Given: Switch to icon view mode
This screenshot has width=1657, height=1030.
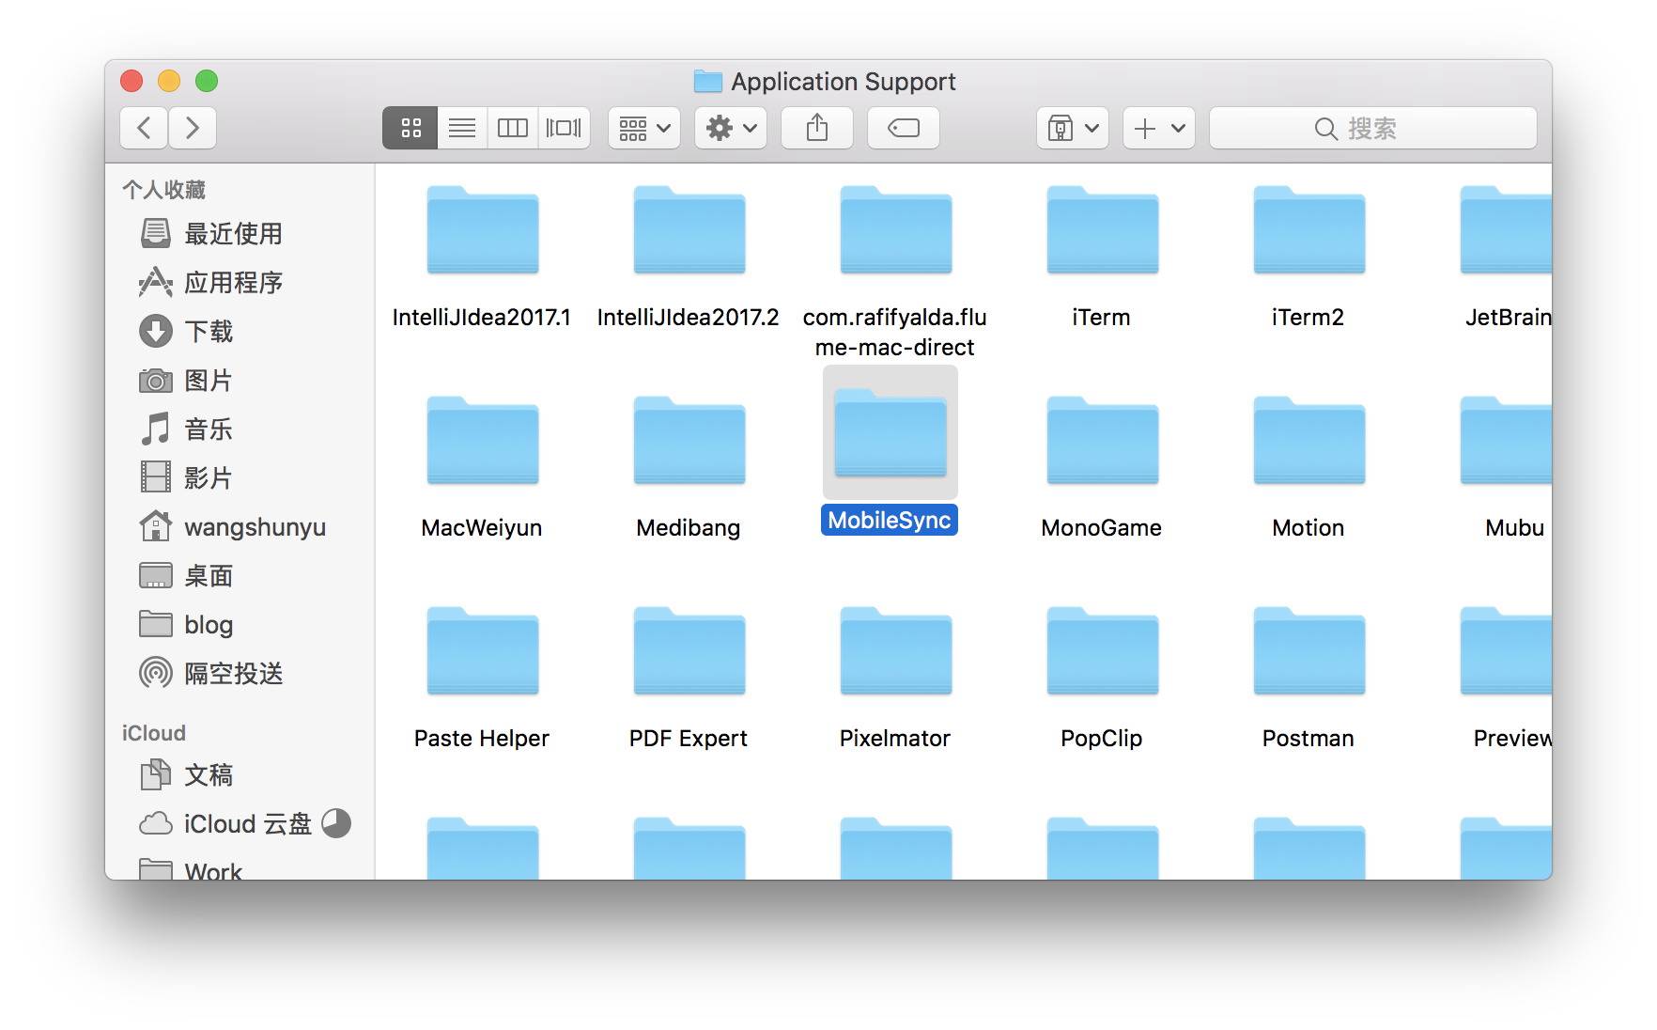Looking at the screenshot, I should pyautogui.click(x=410, y=128).
